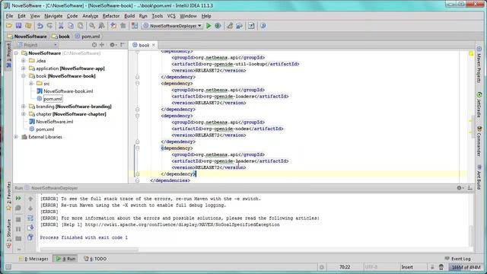Open the TODO tool window tab

click(95, 259)
